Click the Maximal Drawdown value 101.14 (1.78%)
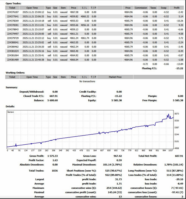The height and width of the screenshot is (199, 186). [x=112, y=165]
